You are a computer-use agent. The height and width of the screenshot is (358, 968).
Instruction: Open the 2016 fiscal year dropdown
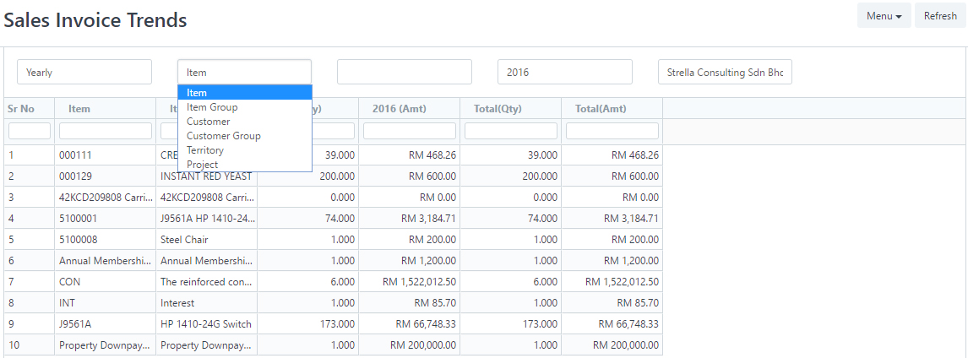[x=564, y=73]
